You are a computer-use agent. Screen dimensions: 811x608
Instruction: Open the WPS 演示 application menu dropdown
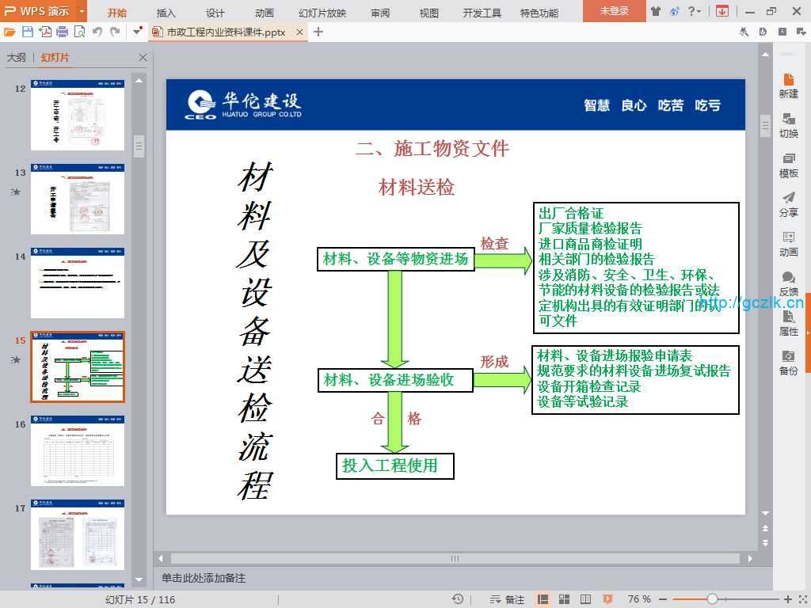82,11
